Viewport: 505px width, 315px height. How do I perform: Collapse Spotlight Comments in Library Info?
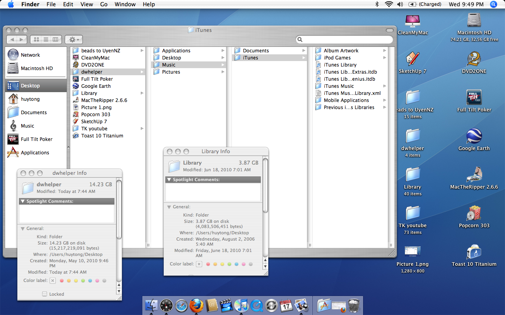coord(169,180)
